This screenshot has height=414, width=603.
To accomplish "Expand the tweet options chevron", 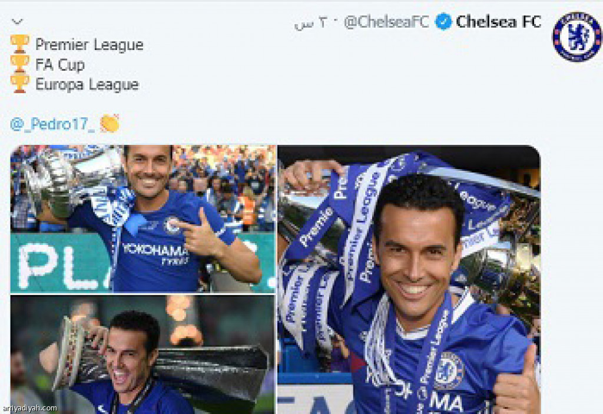I will tap(17, 22).
